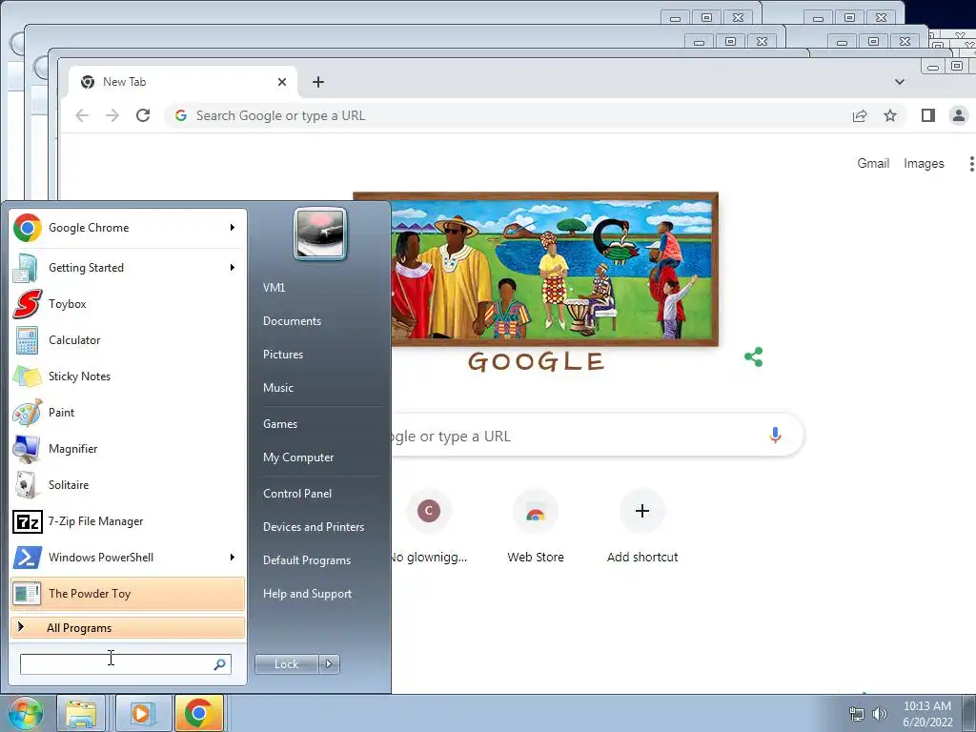Start voice search microphone
This screenshot has width=976, height=732.
point(775,435)
